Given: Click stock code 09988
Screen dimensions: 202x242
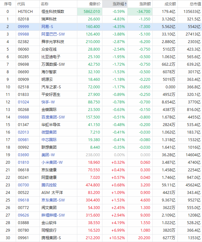Looking at the screenshot, I should point(23,34).
